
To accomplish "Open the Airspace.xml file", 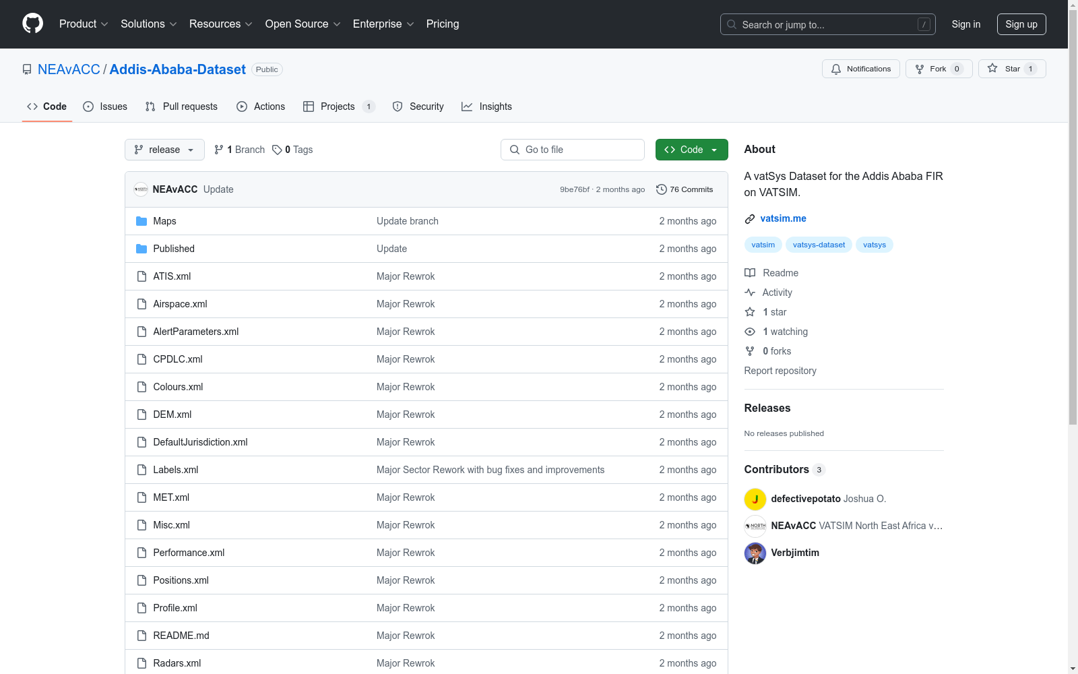I will [180, 304].
